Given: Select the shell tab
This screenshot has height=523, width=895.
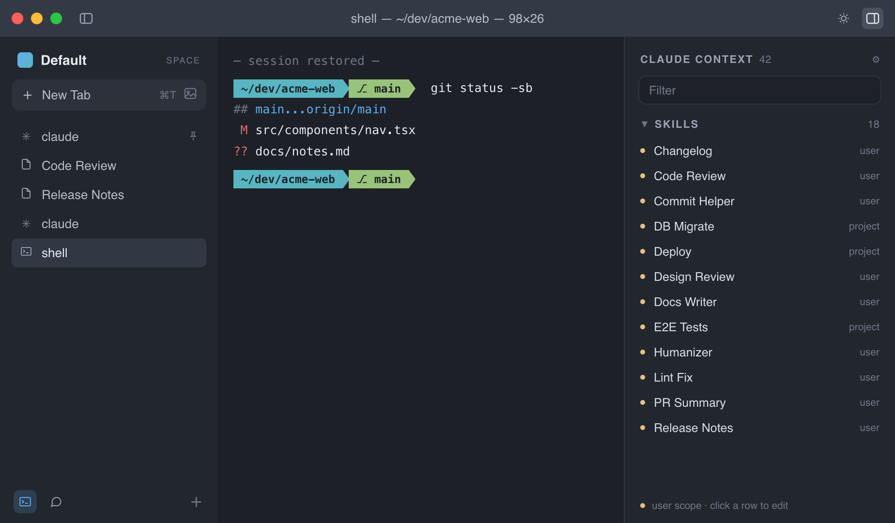Looking at the screenshot, I should point(109,253).
